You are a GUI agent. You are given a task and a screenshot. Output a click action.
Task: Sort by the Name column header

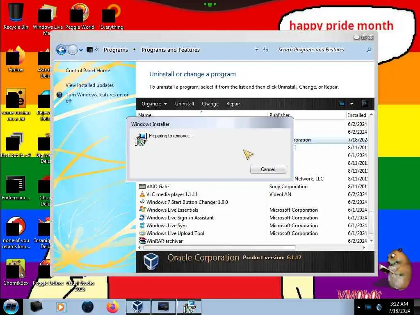[x=201, y=114]
